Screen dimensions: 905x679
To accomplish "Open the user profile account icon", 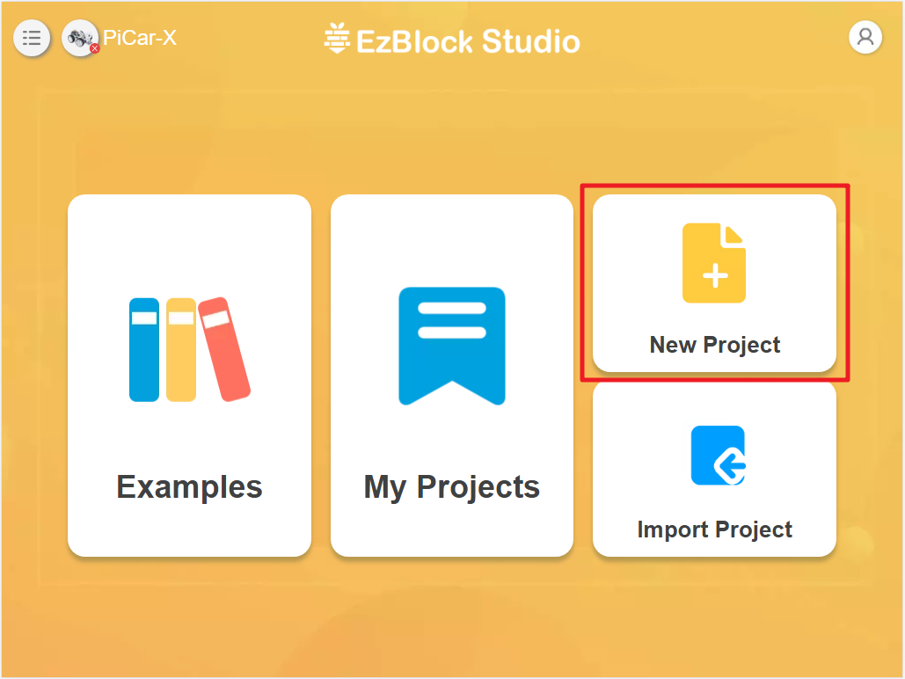I will (x=865, y=38).
